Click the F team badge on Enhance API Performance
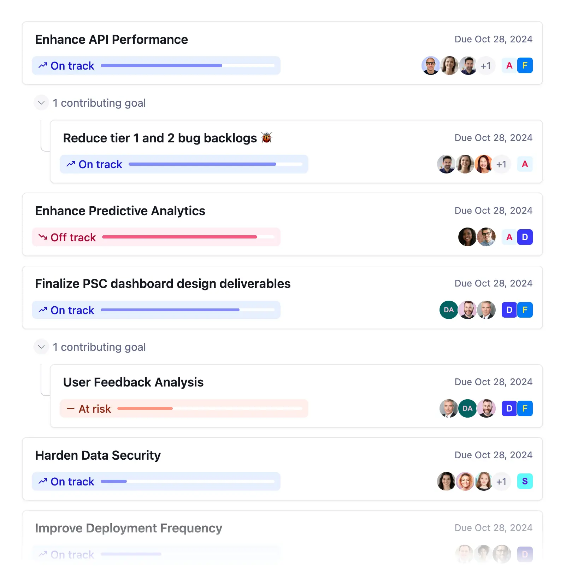This screenshot has width=566, height=566. tap(525, 66)
